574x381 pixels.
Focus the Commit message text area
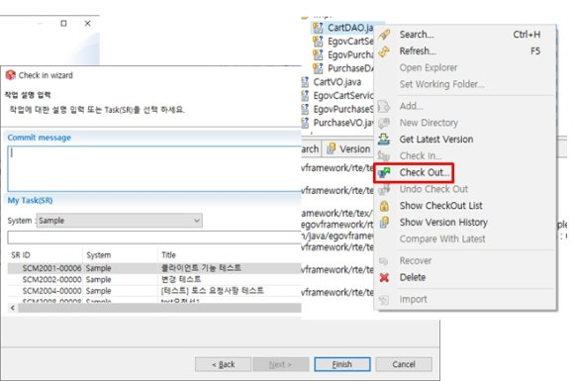(154, 168)
